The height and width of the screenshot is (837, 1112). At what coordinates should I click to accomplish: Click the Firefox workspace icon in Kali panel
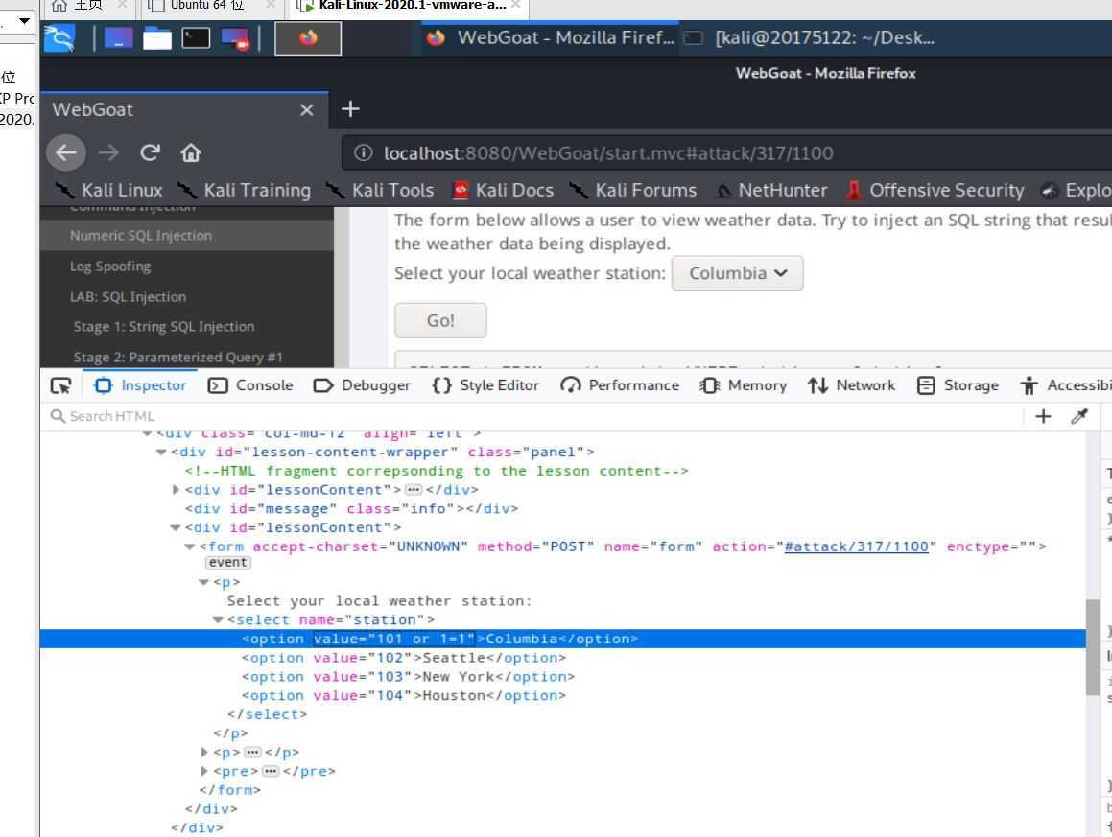(x=308, y=37)
